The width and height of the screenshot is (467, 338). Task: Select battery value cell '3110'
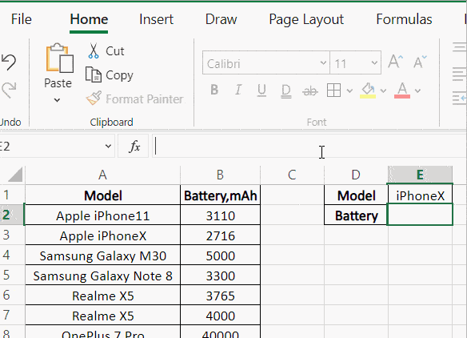(x=221, y=215)
